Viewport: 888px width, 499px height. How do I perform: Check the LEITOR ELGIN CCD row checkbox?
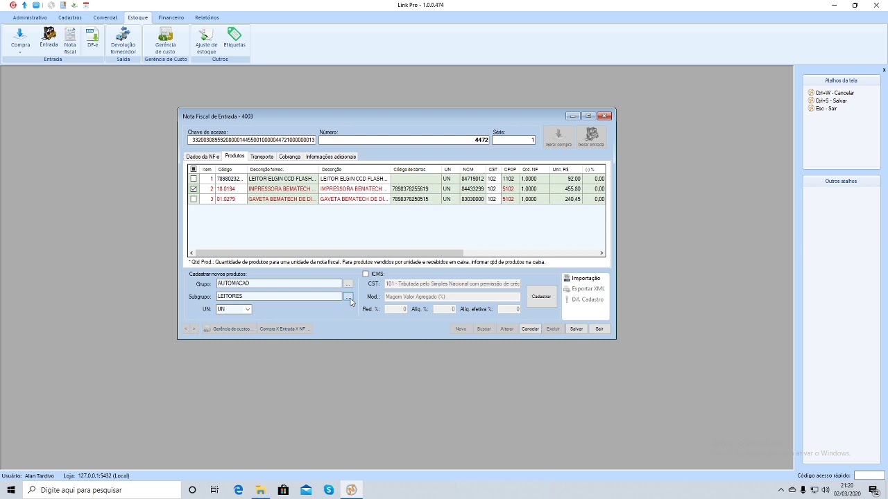click(x=194, y=179)
